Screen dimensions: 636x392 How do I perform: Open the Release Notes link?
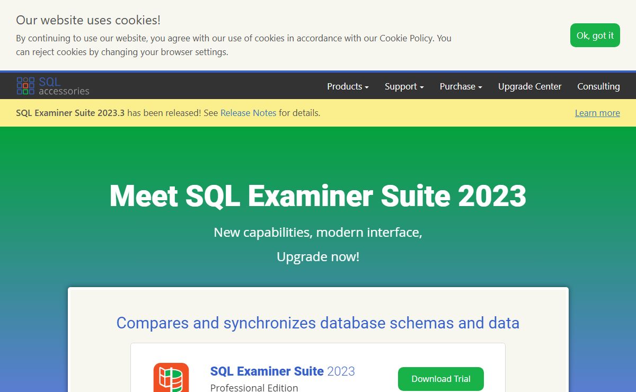pyautogui.click(x=248, y=113)
